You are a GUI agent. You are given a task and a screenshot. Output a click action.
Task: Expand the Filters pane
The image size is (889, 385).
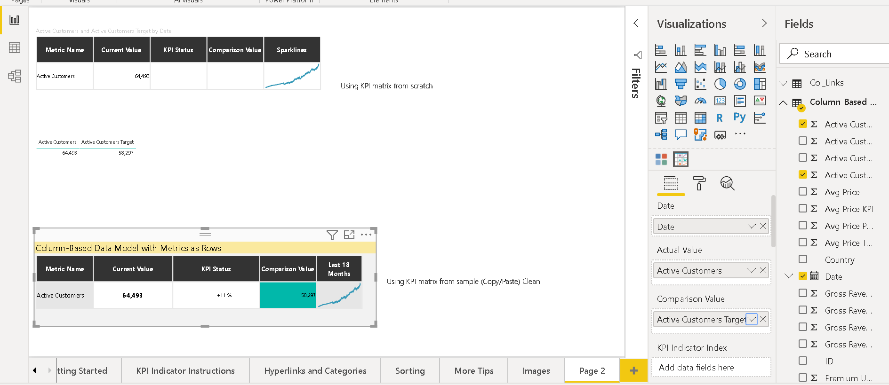coord(636,23)
